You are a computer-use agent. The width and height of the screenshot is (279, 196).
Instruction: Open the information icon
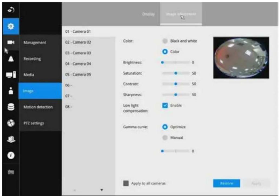point(11,155)
